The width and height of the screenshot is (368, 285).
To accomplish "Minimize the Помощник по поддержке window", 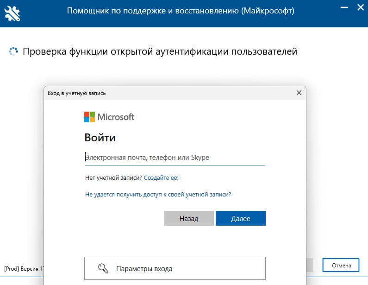I will tap(344, 7).
